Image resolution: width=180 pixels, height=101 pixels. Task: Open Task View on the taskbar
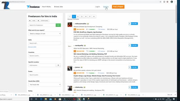(36, 99)
